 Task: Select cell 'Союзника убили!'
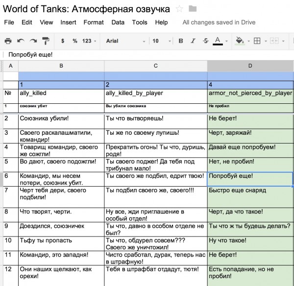tap(61, 121)
